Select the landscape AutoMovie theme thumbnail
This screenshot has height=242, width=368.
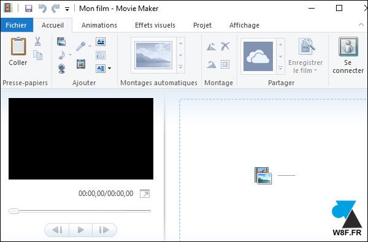pyautogui.click(x=153, y=55)
